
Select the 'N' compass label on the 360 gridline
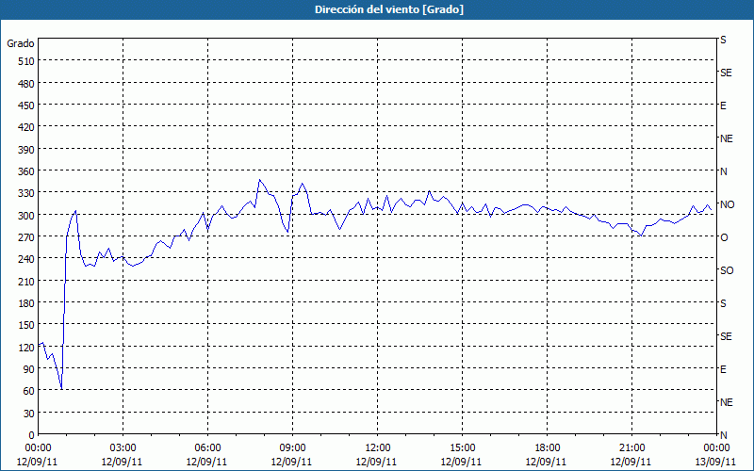[x=724, y=171]
